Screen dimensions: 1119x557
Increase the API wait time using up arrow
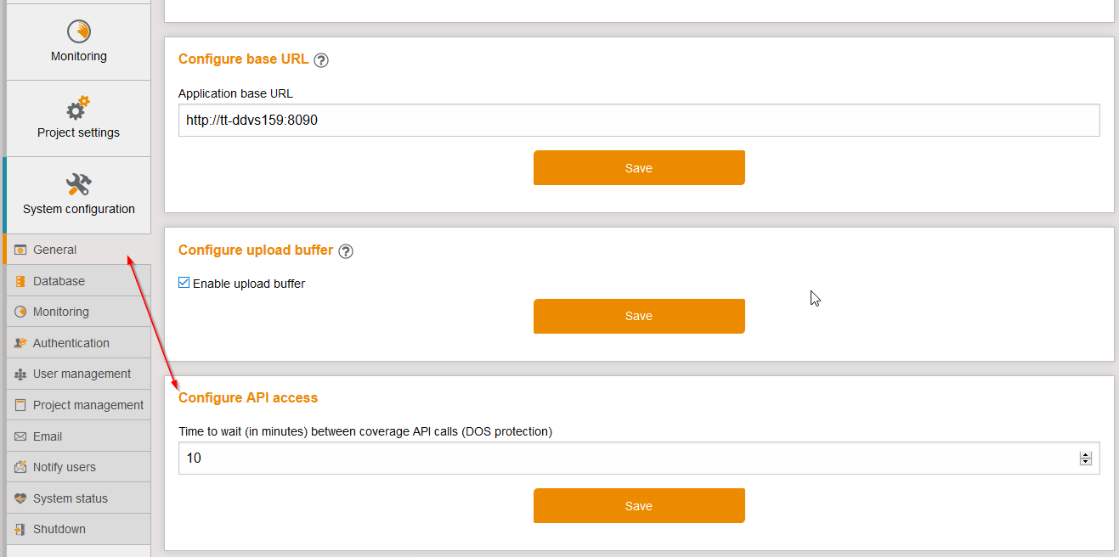pos(1085,455)
